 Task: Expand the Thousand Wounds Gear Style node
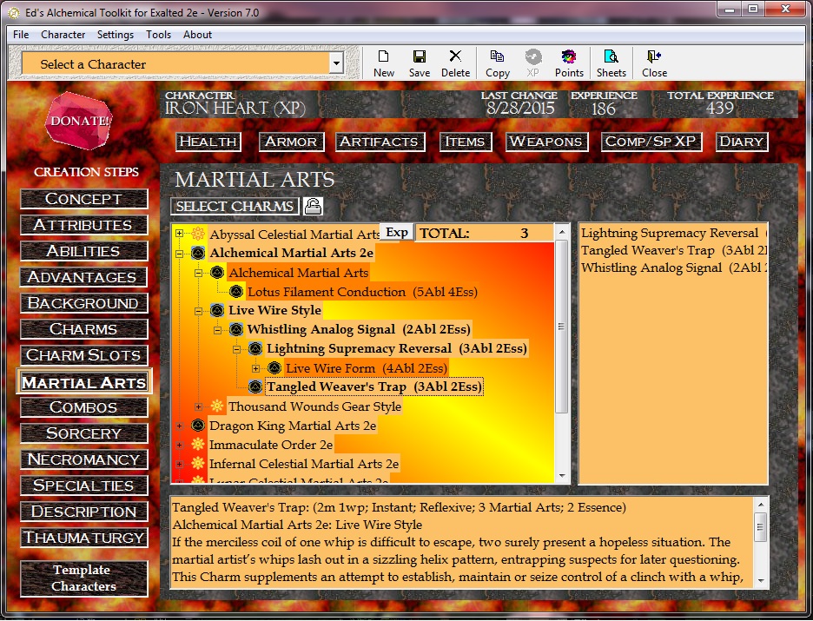tap(199, 407)
